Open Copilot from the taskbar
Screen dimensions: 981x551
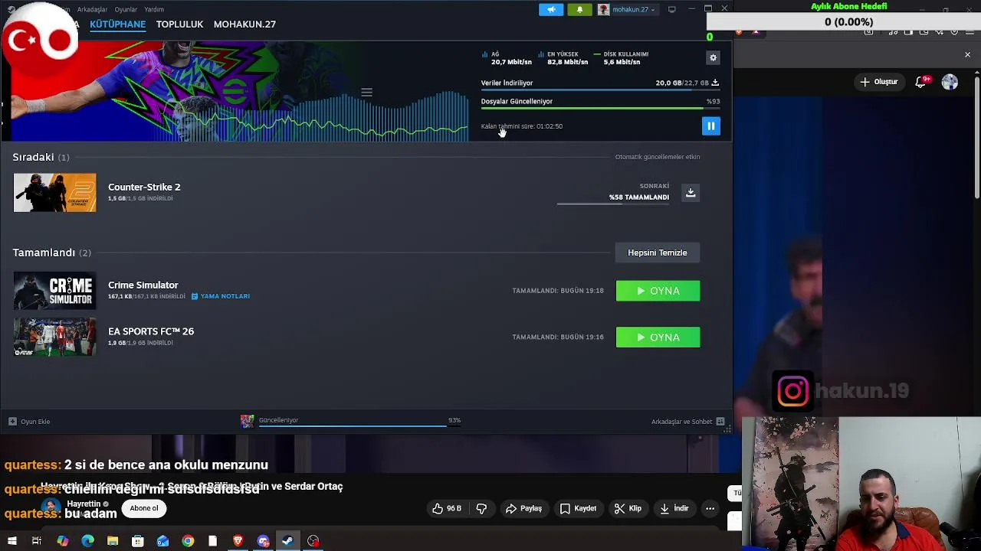[x=63, y=541]
